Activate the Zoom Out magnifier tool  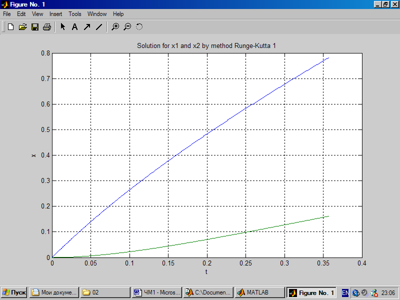pos(127,27)
